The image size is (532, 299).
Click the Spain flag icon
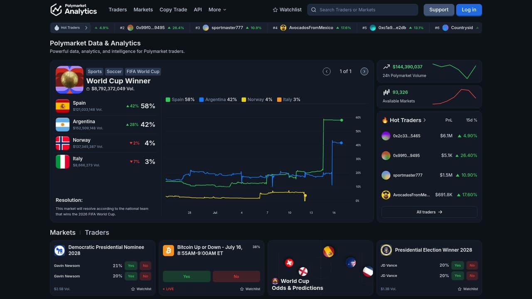click(63, 106)
